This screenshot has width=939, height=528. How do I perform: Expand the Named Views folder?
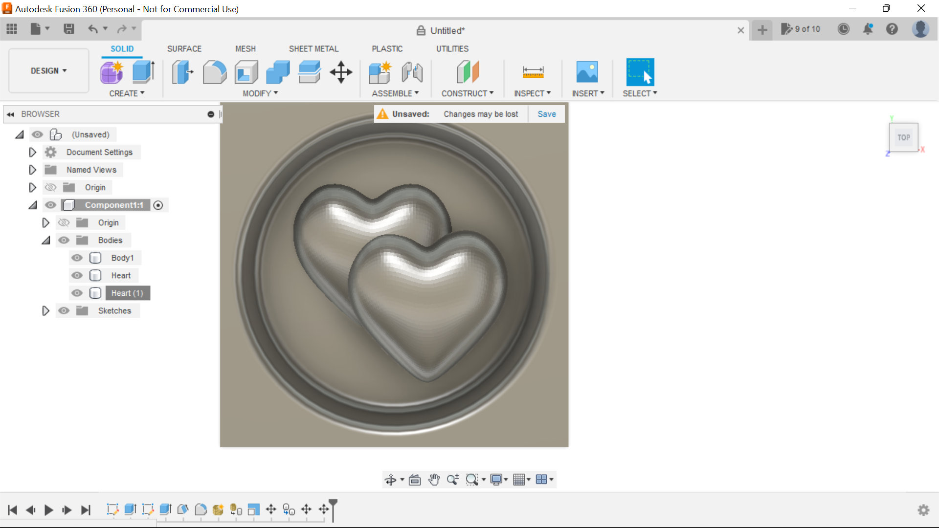point(32,170)
